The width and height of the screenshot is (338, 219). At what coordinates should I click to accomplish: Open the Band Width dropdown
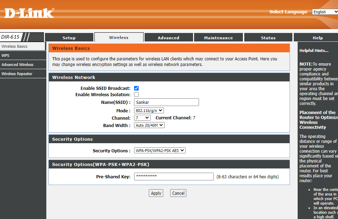[149, 125]
